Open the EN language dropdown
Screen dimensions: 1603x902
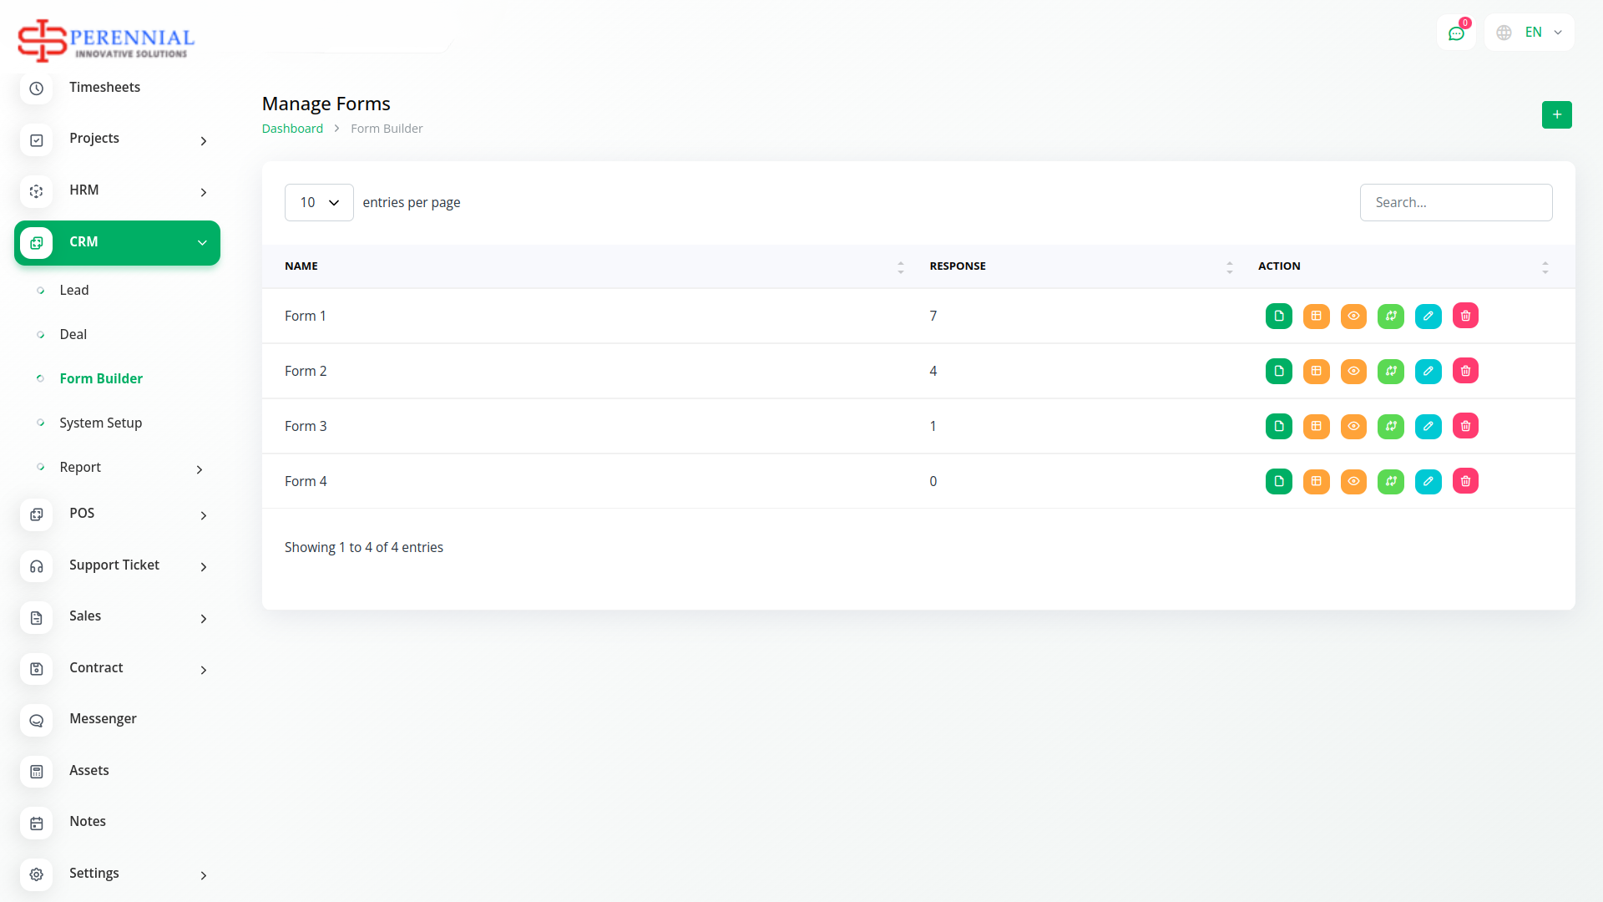point(1530,33)
